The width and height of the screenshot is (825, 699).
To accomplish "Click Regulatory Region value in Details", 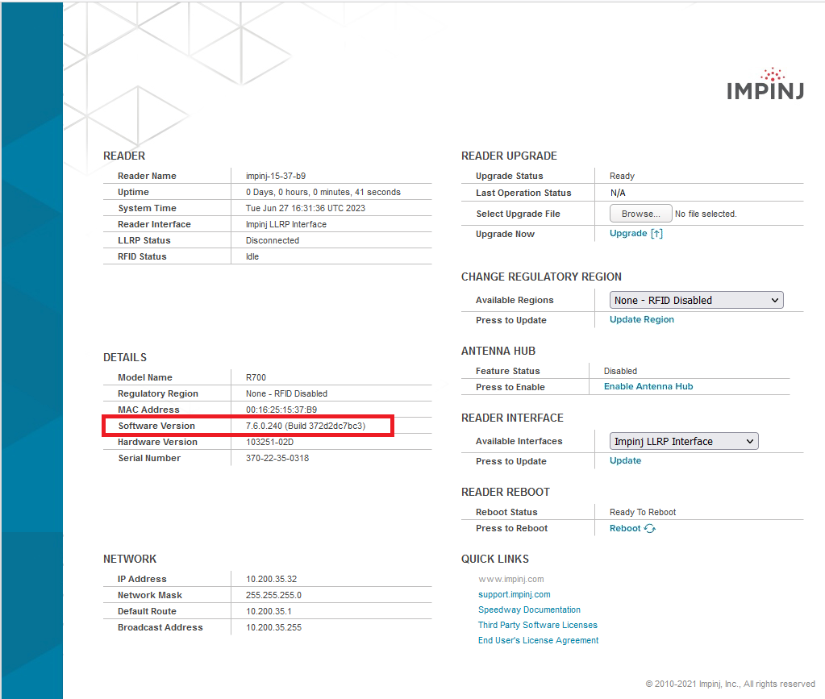I will tap(286, 393).
